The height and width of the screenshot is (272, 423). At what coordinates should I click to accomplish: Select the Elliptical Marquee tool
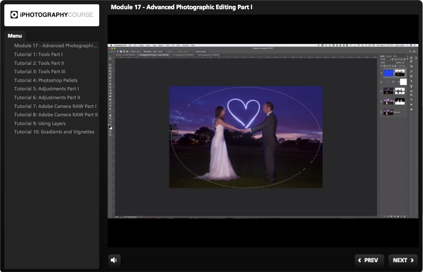110,62
